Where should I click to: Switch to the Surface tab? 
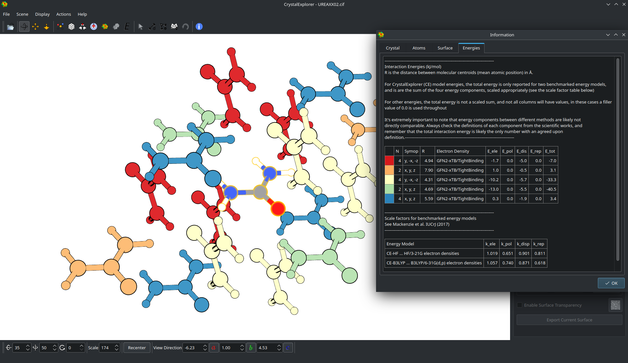tap(445, 48)
